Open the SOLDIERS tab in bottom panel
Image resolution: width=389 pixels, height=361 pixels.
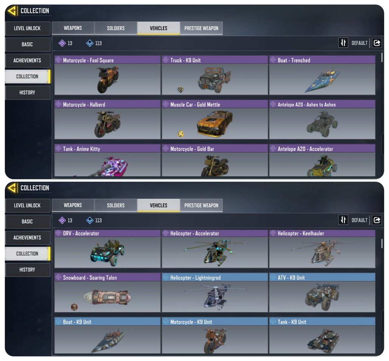(x=116, y=205)
